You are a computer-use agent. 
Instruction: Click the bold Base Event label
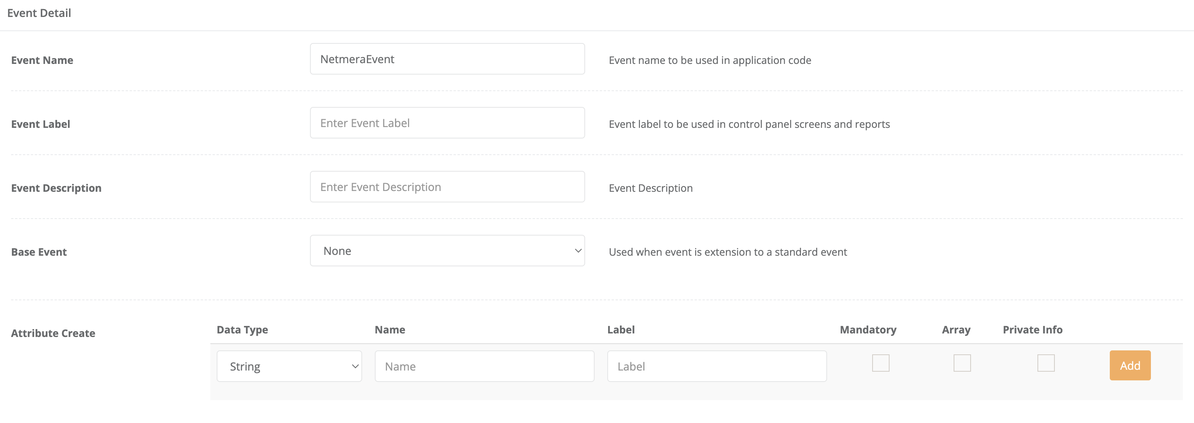click(x=39, y=252)
